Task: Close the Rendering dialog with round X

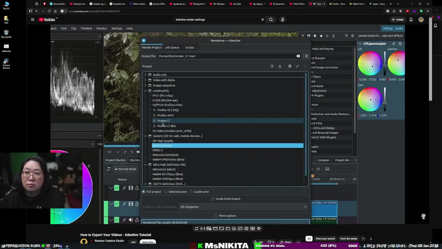Action: [x=144, y=40]
